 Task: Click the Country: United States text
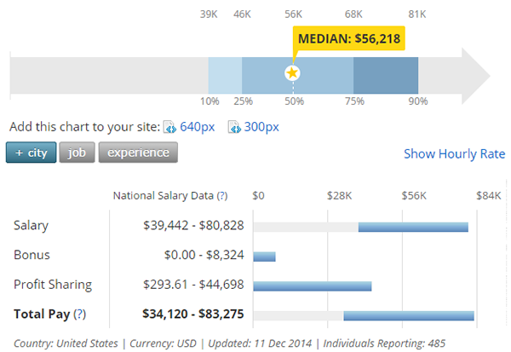[66, 343]
